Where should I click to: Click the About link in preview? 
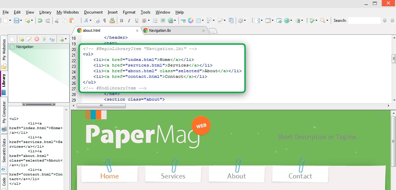point(236,176)
